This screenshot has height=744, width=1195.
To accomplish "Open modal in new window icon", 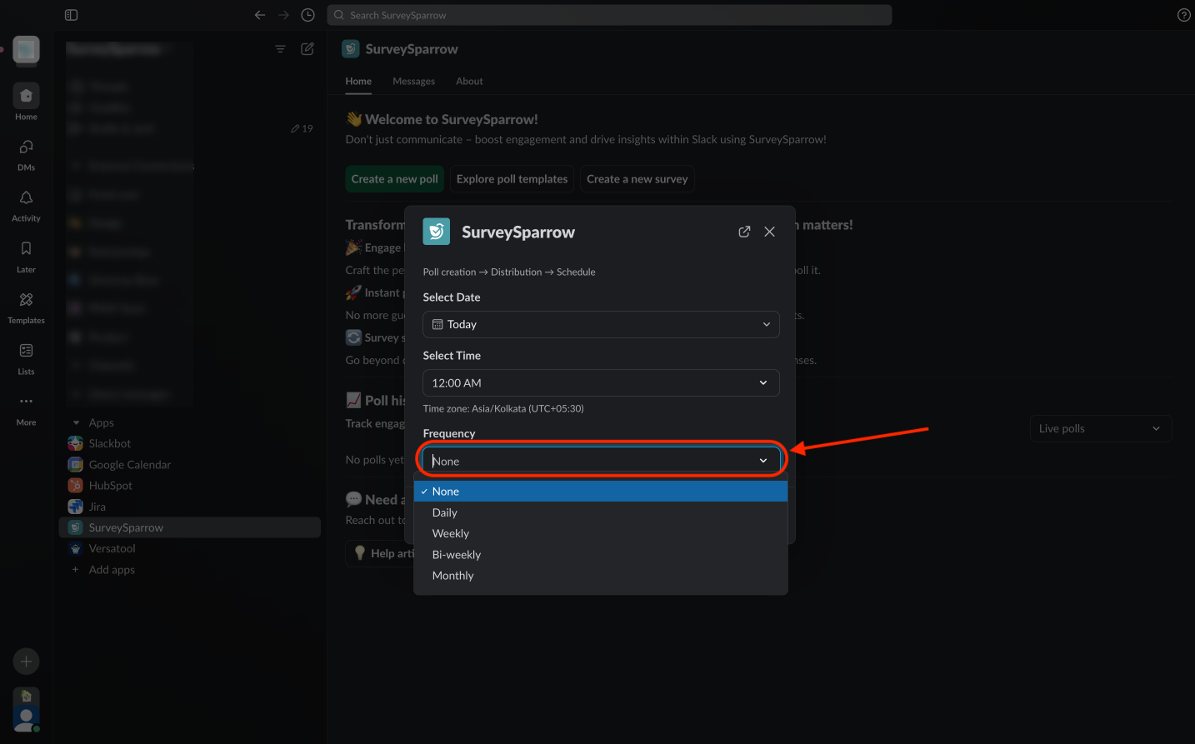I will (744, 232).
